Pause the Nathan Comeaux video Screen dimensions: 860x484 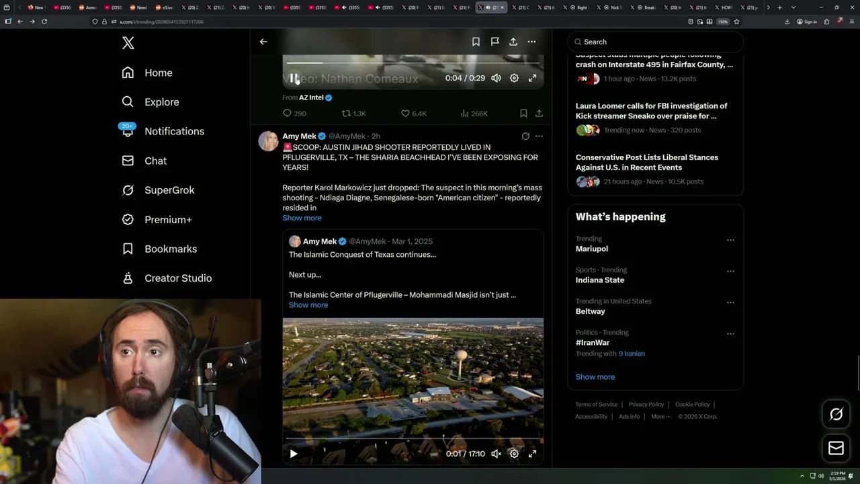click(294, 78)
